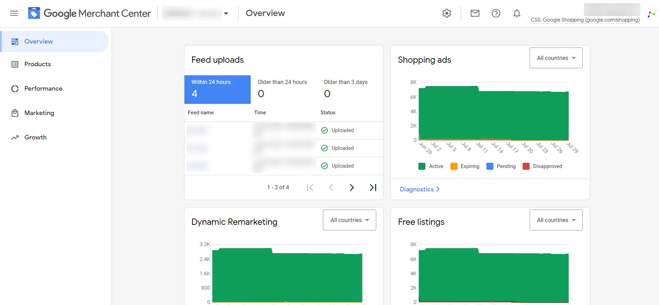Viewport: 659px width, 305px height.
Task: Select Overview in the sidebar
Action: (54, 41)
